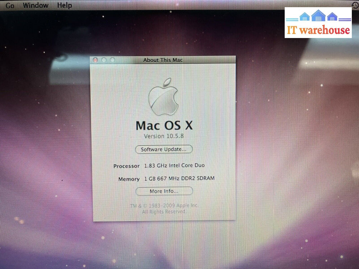Click the Time Machine menu bar icon

click(355, 5)
